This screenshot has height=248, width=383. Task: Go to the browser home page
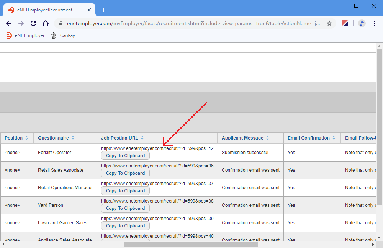coord(46,23)
